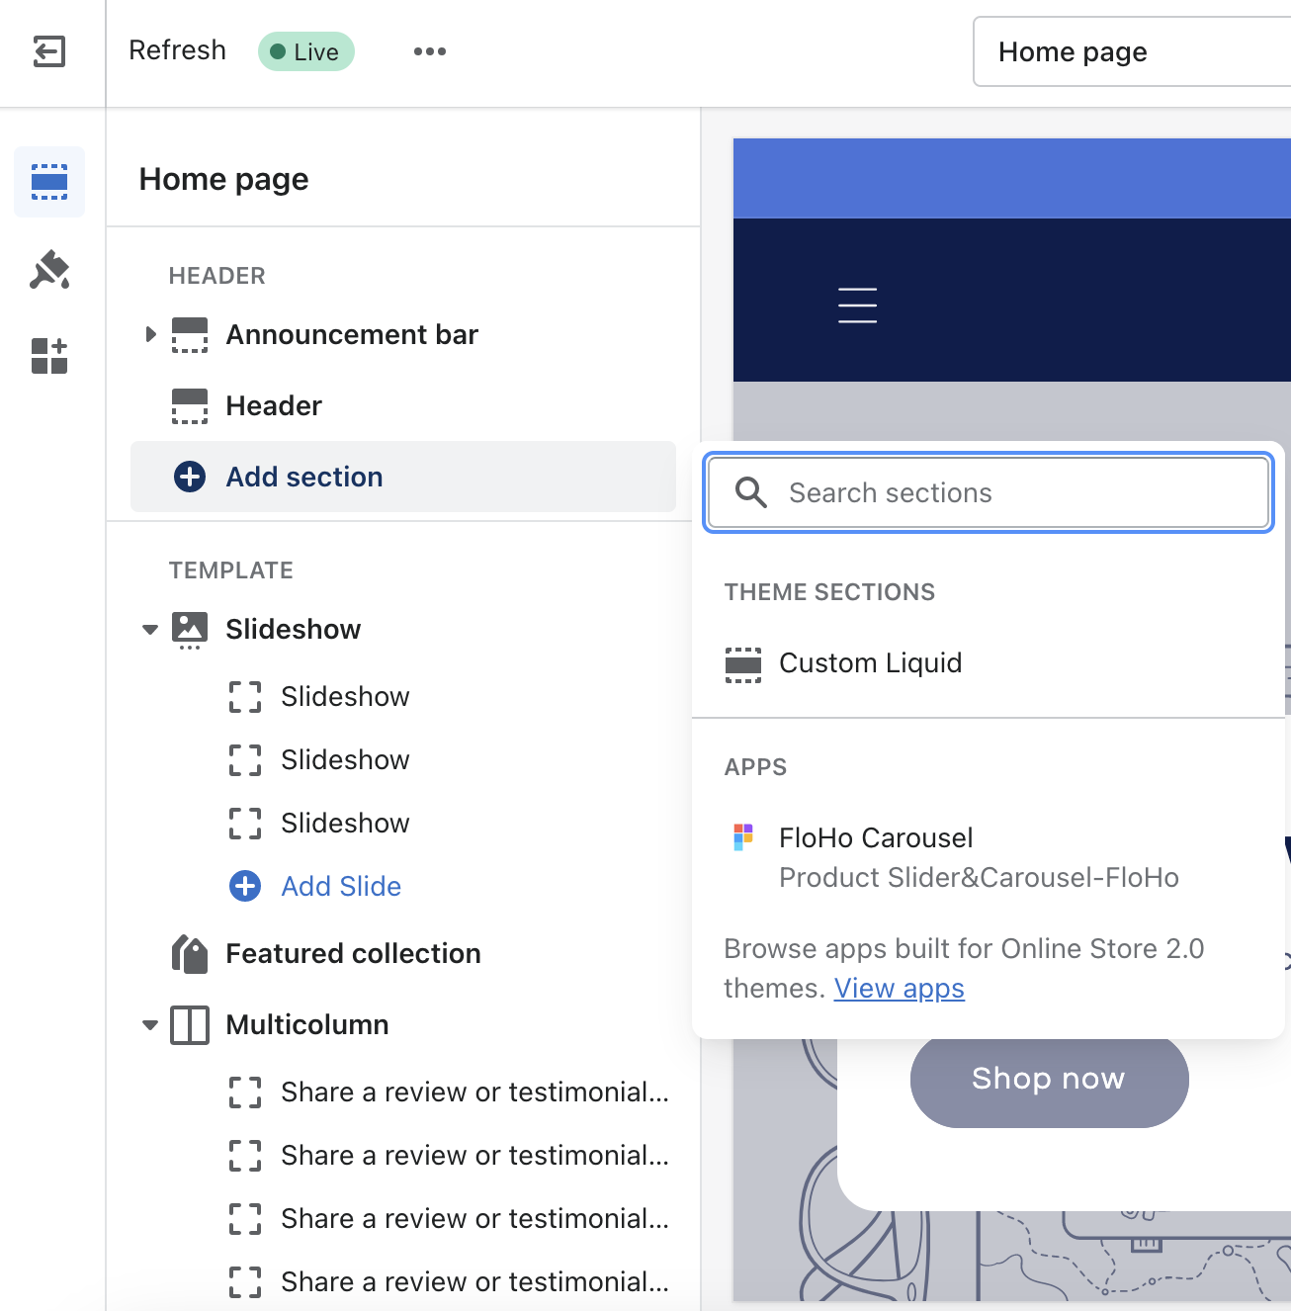The height and width of the screenshot is (1311, 1291).
Task: Collapse the Multicolumn section
Action: 150,1025
